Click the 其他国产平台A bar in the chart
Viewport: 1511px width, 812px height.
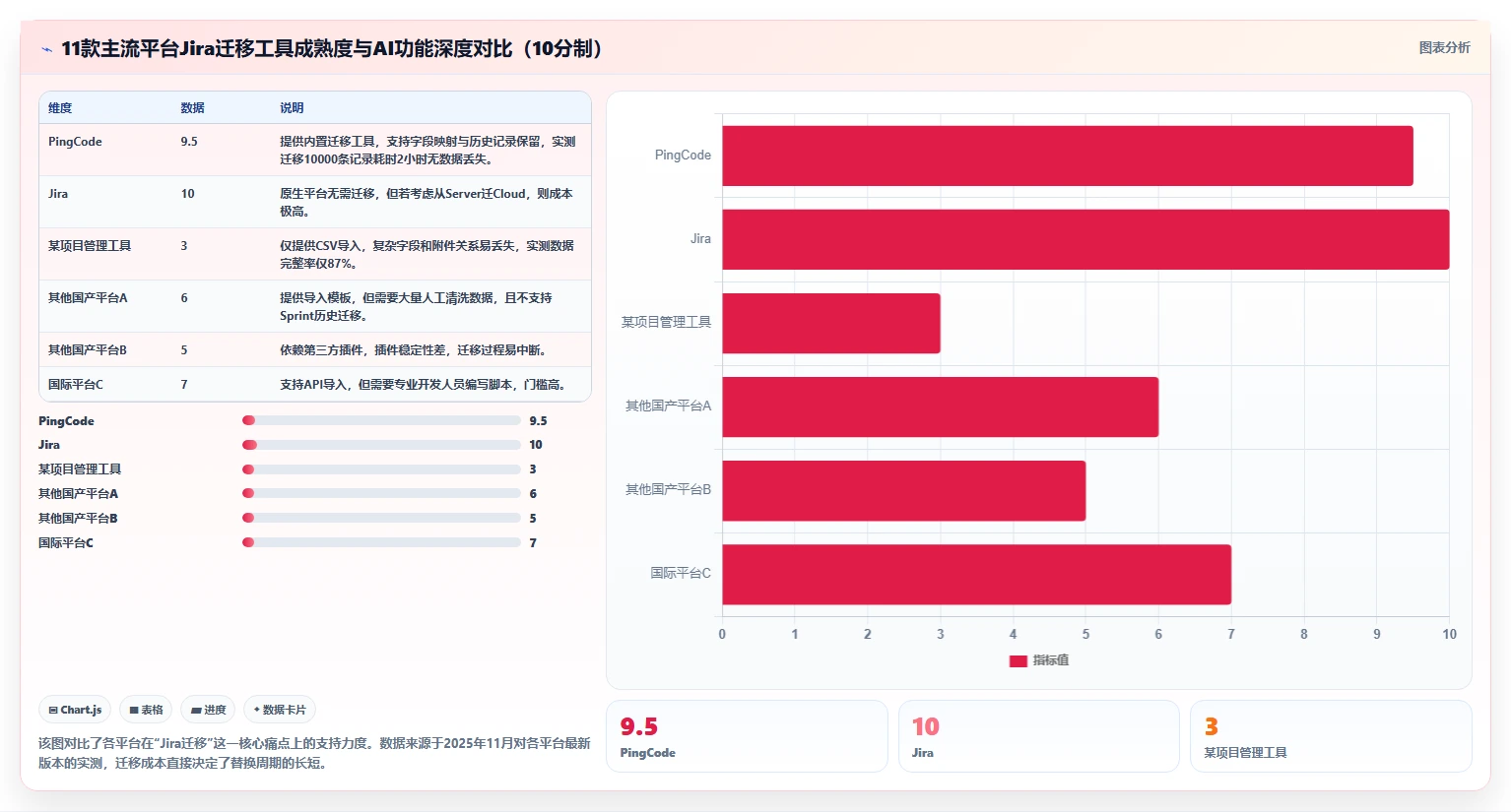941,406
